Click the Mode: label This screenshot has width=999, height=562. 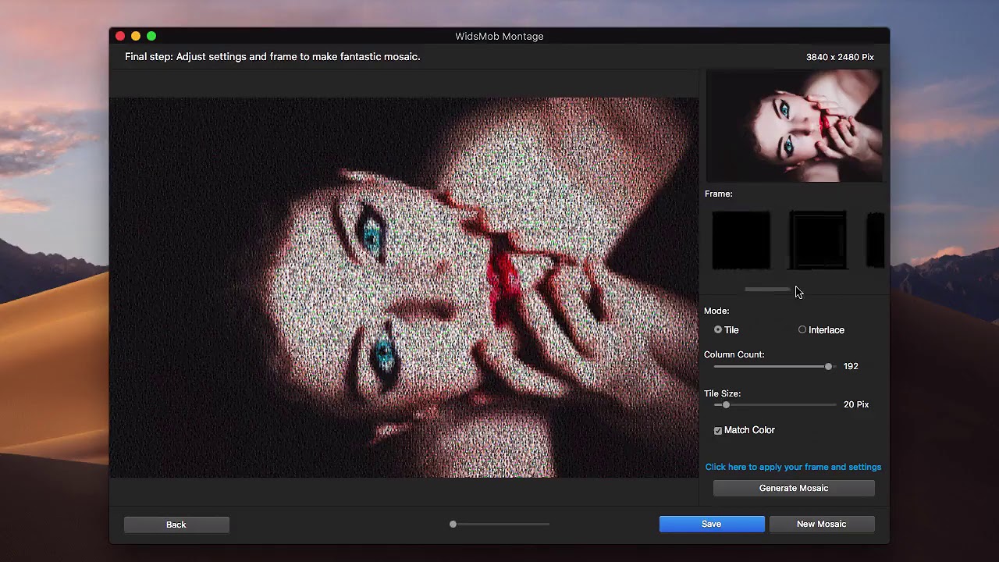pyautogui.click(x=716, y=311)
